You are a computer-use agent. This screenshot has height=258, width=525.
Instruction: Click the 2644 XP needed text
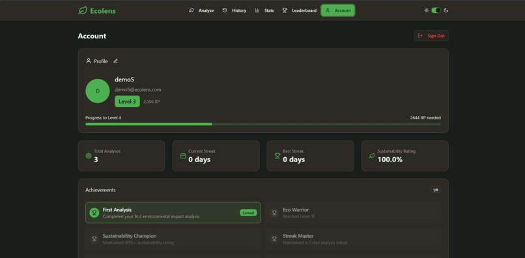click(x=425, y=118)
